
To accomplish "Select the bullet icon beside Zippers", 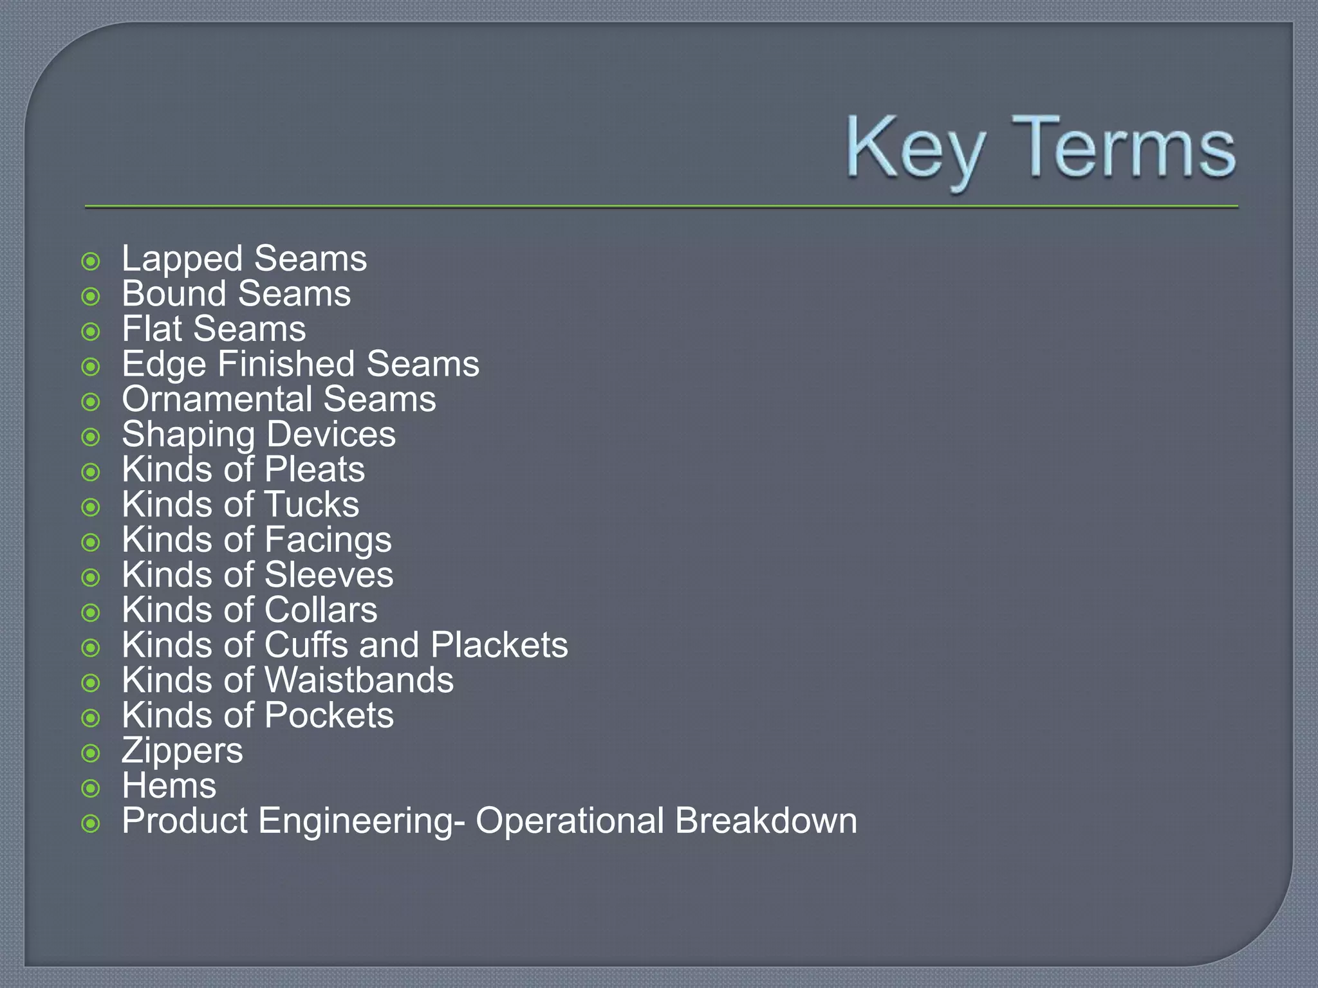I will 91,753.
